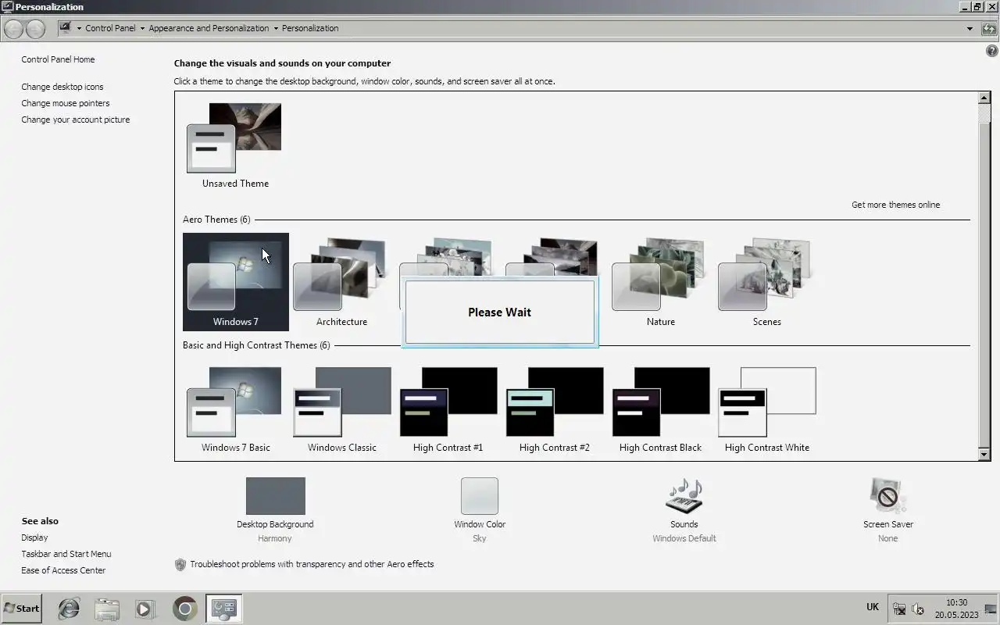Click the Desktop Background label

click(x=275, y=524)
